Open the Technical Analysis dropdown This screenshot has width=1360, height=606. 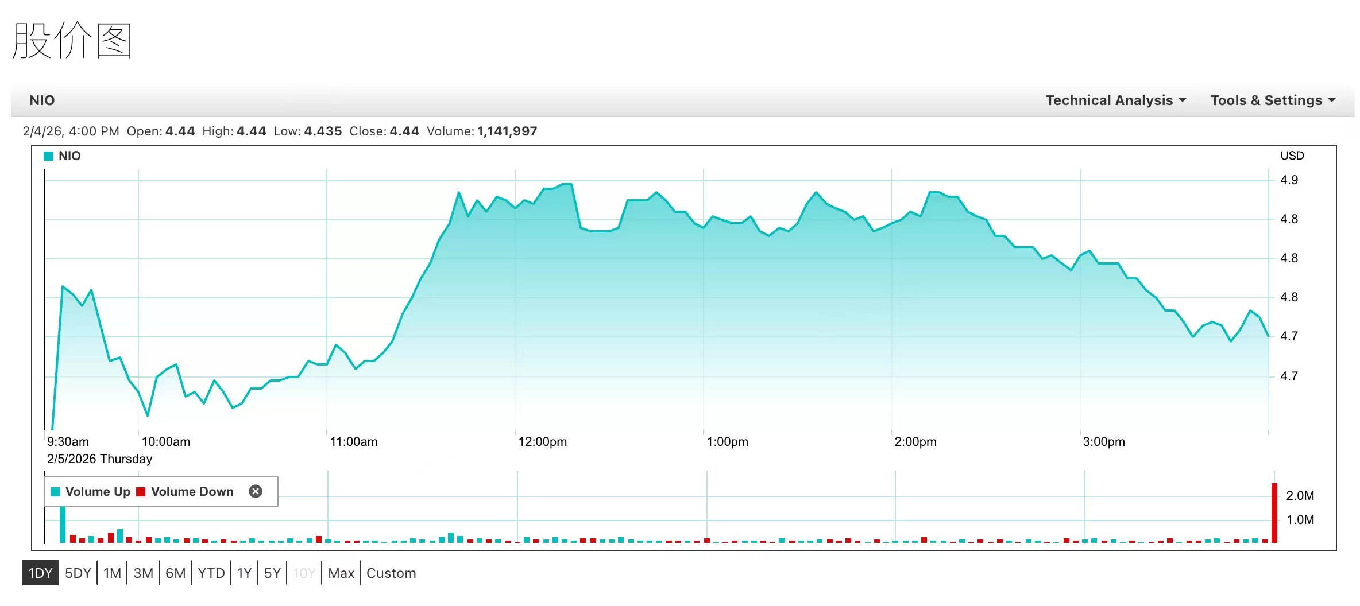[x=1115, y=100]
